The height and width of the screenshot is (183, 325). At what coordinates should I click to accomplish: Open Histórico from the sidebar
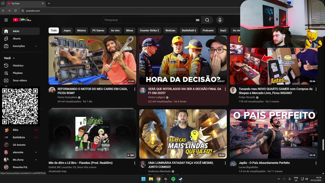[x=21, y=66]
